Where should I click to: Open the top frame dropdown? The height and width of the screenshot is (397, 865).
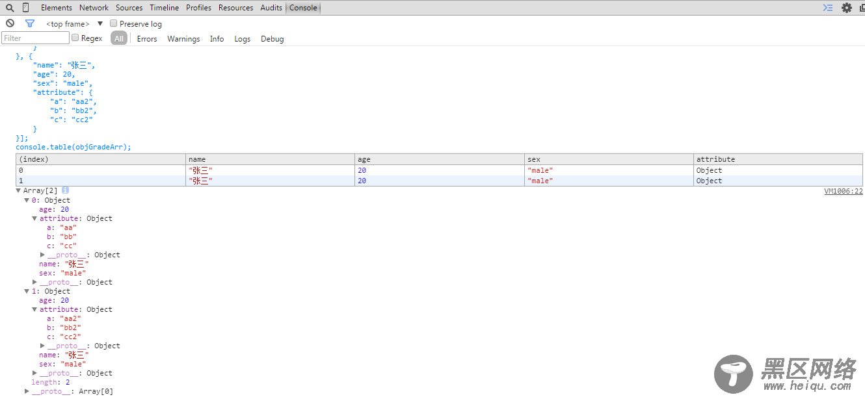pos(74,24)
